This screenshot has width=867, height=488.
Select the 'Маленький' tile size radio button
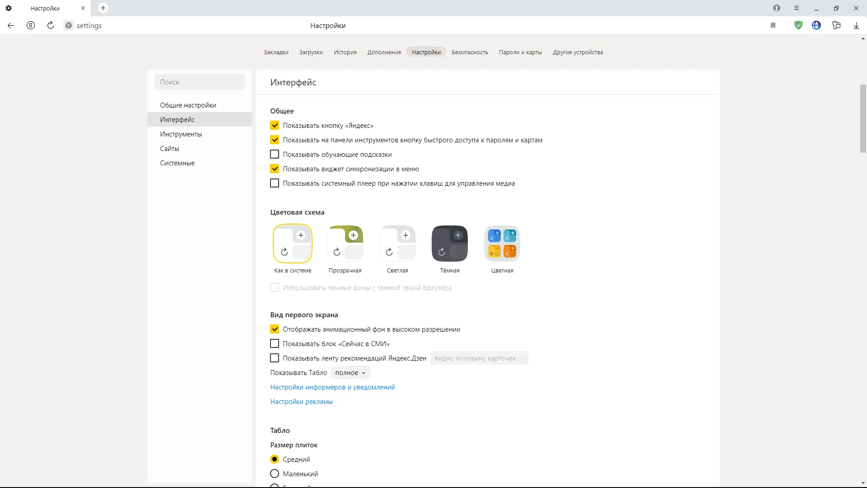pyautogui.click(x=275, y=474)
